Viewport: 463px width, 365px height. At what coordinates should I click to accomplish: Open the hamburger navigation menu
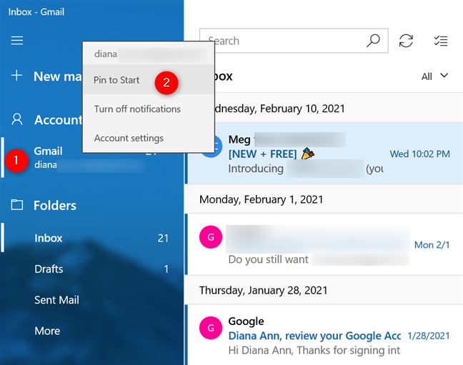click(x=17, y=41)
